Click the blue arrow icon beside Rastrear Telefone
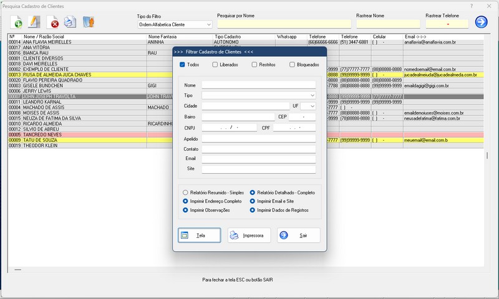 click(481, 22)
